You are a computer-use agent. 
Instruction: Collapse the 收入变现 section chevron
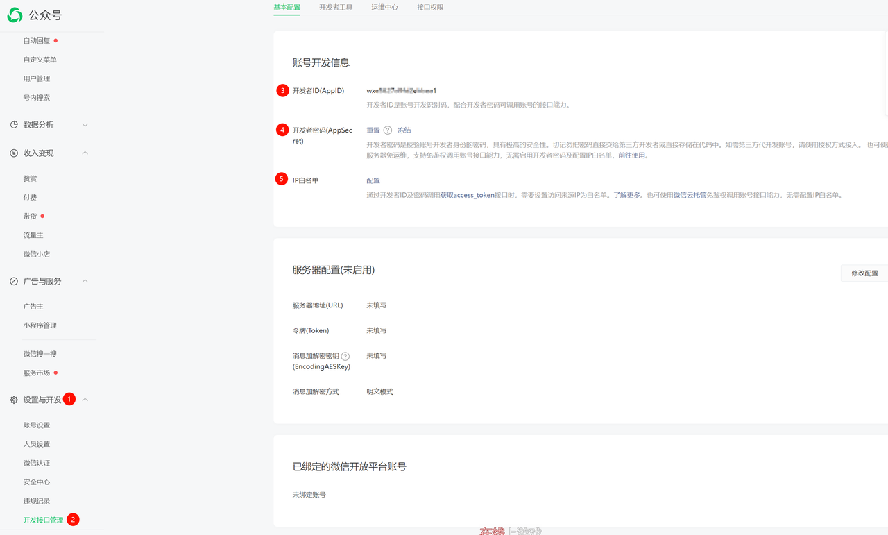pyautogui.click(x=85, y=153)
